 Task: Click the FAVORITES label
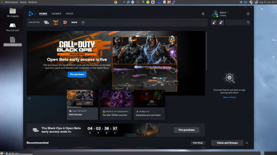click(x=34, y=22)
